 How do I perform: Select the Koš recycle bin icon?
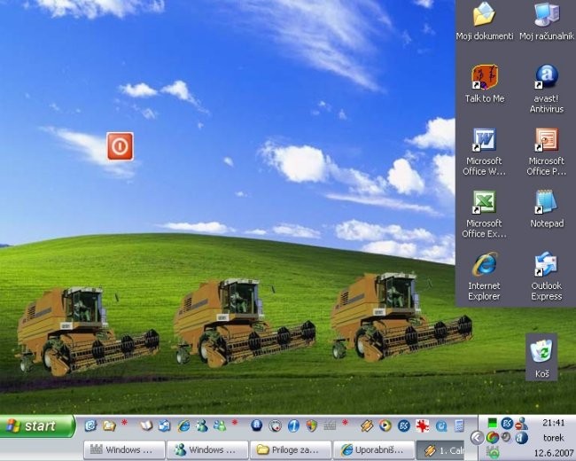tap(541, 351)
